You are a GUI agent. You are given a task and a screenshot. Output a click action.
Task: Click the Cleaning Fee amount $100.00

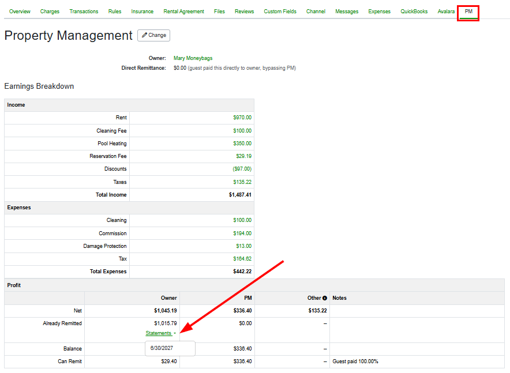coord(242,131)
